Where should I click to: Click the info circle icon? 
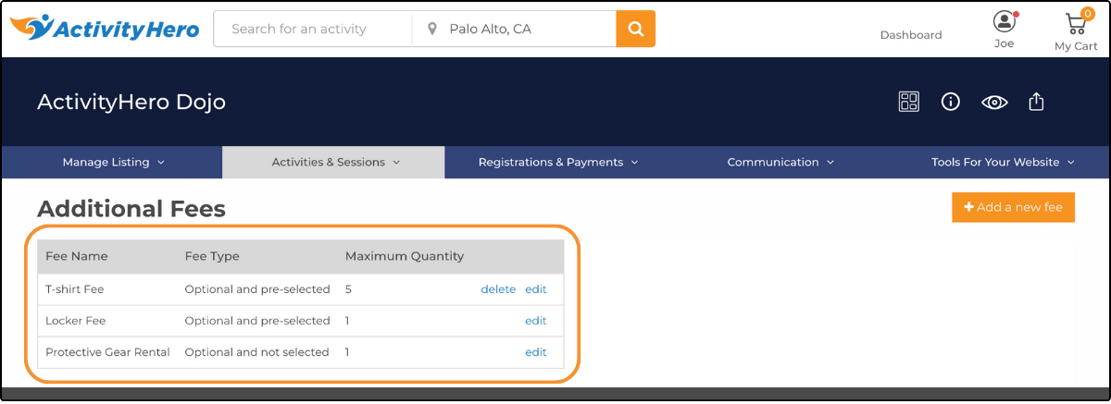950,102
